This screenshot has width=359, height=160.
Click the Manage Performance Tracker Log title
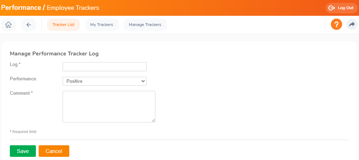(x=54, y=54)
